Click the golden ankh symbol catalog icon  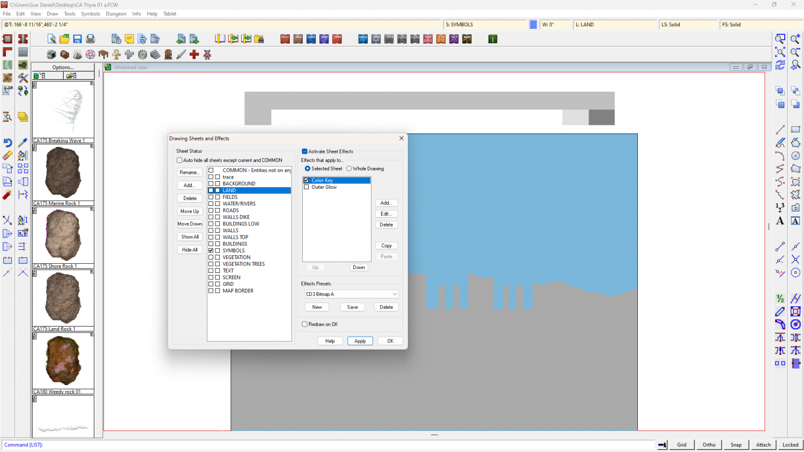116,55
